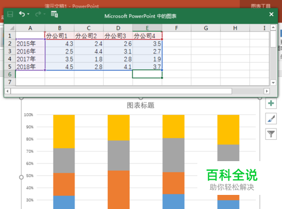Select yellow segment of first chart column

(x=64, y=131)
